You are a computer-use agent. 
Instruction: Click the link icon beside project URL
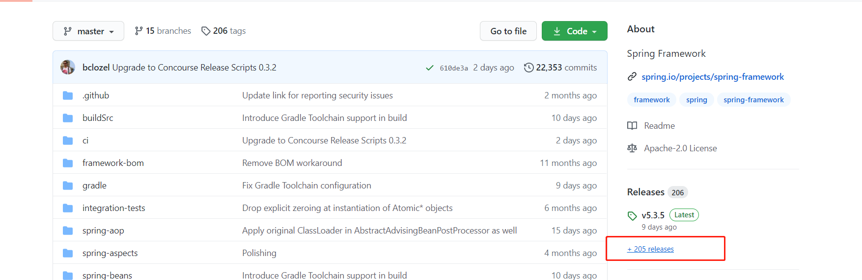pos(632,77)
